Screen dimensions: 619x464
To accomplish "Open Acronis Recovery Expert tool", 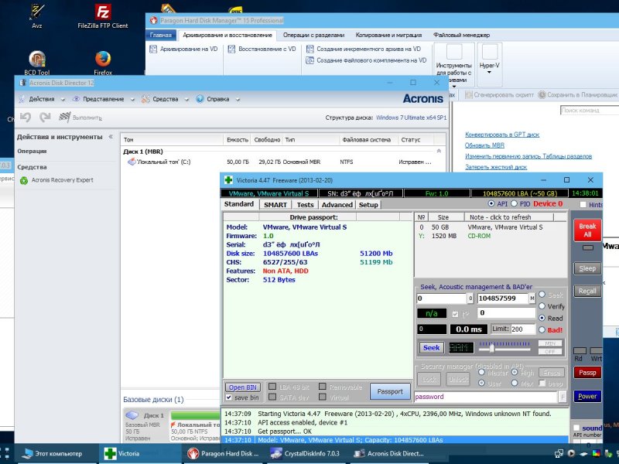I will 57,180.
